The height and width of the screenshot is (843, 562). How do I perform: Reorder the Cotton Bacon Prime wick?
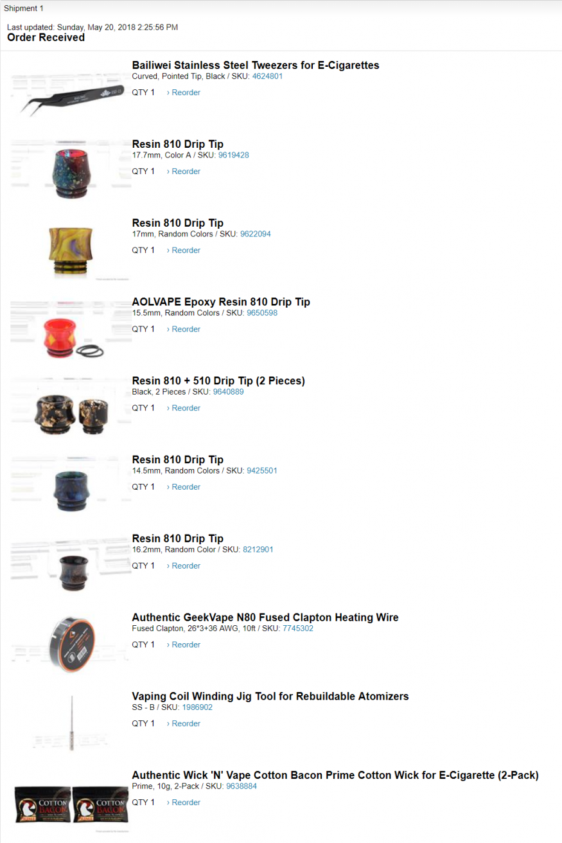coord(184,803)
